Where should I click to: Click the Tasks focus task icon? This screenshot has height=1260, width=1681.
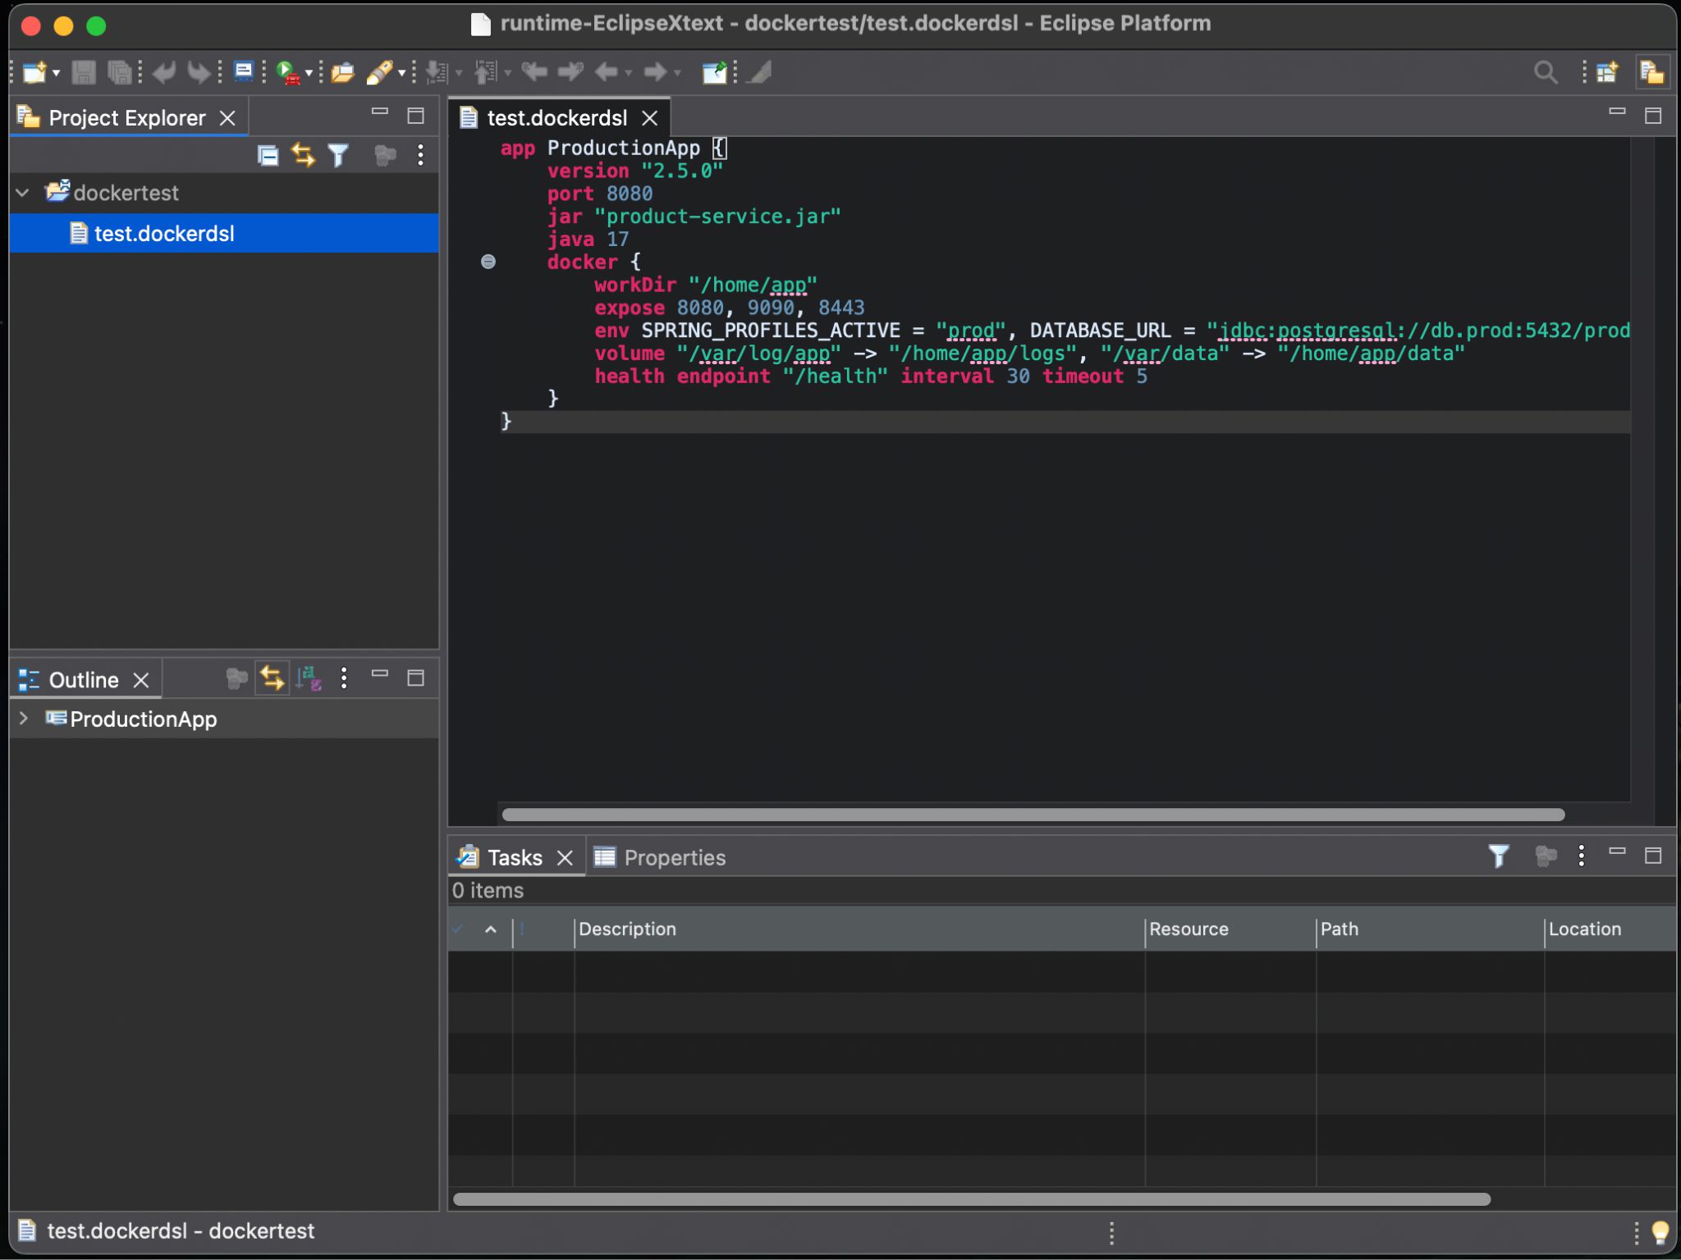pyautogui.click(x=1546, y=856)
